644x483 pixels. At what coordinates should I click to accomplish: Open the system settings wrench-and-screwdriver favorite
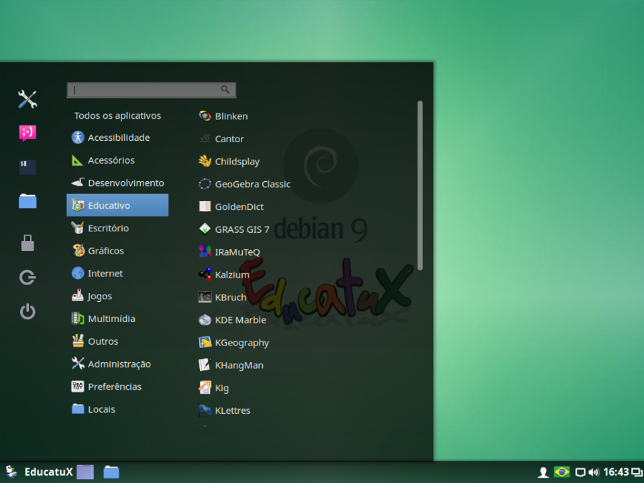click(28, 99)
